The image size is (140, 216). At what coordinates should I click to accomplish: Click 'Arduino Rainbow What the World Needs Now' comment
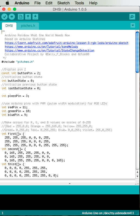[37, 35]
